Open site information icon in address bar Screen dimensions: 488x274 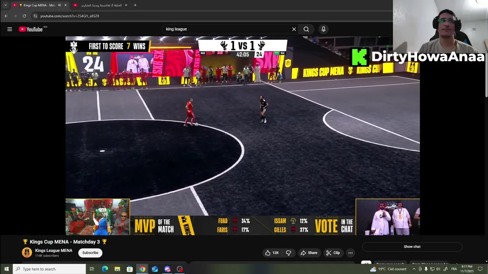(35, 16)
